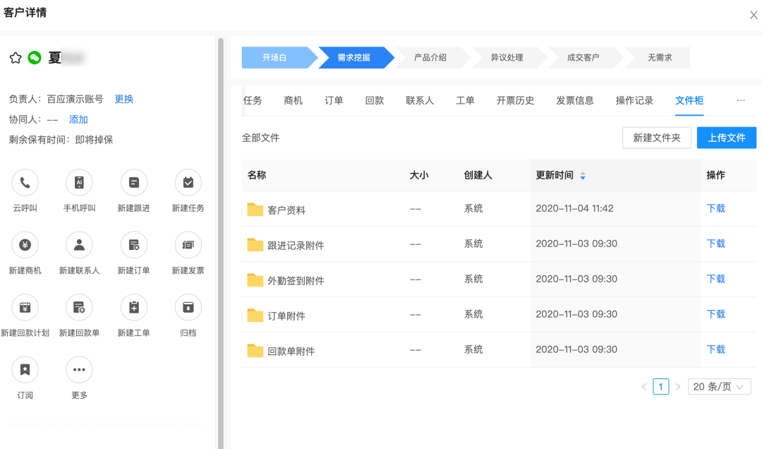Image resolution: width=762 pixels, height=449 pixels.
Task: Toggle the favorite star next to customer name
Action: pyautogui.click(x=16, y=58)
